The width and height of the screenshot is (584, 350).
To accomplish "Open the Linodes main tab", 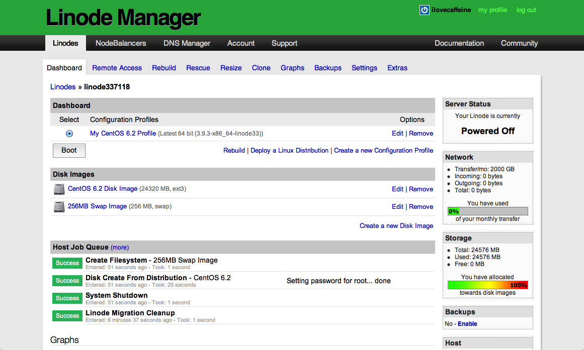I will pos(65,43).
